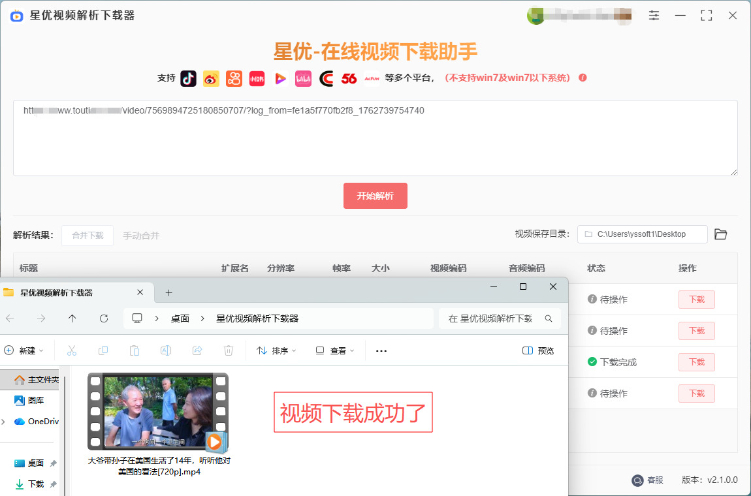This screenshot has width=751, height=496.
Task: Open 图库 in the navigation pane
Action: [x=29, y=401]
